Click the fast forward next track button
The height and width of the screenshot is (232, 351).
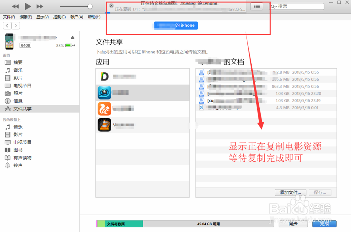coord(40,6)
